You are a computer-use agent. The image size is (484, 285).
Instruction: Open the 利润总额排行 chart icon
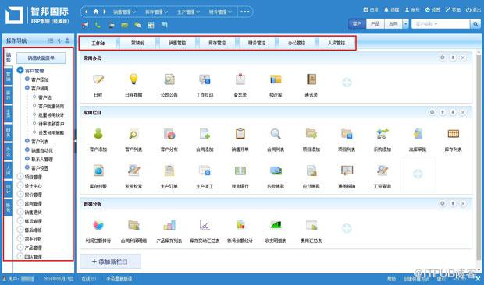click(x=98, y=225)
